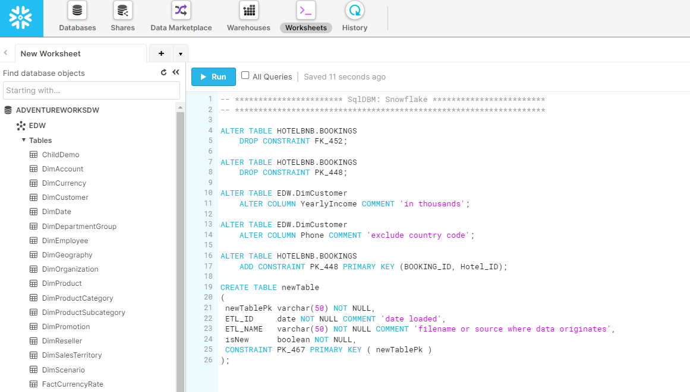The image size is (690, 392).
Task: Add a new worksheet tab
Action: 161,53
